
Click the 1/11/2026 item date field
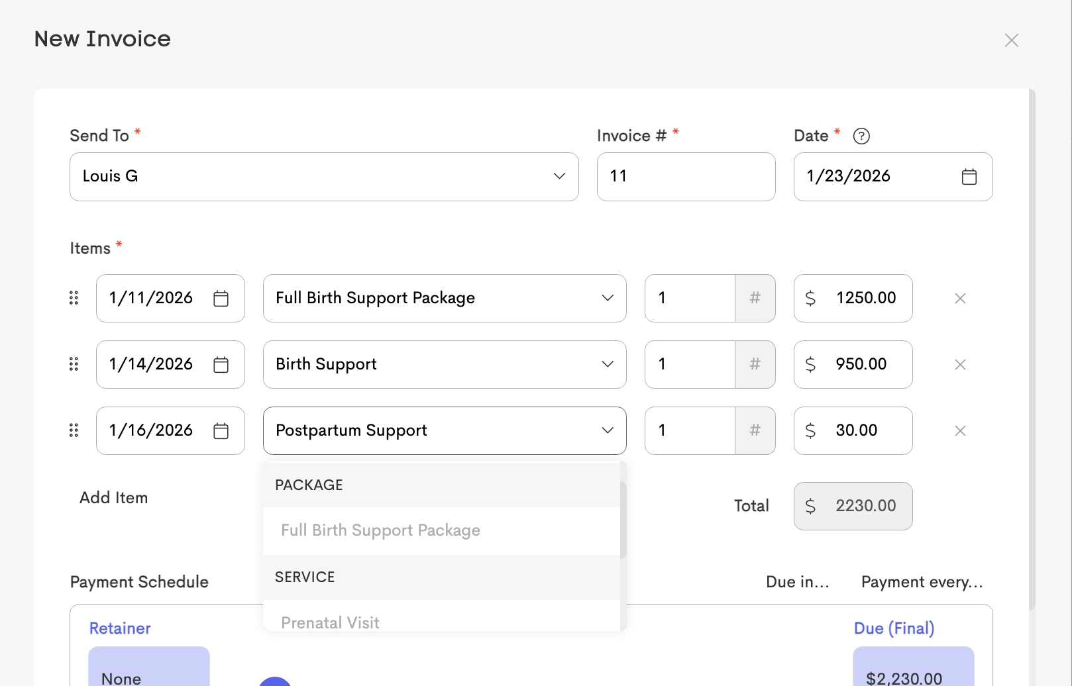point(170,298)
